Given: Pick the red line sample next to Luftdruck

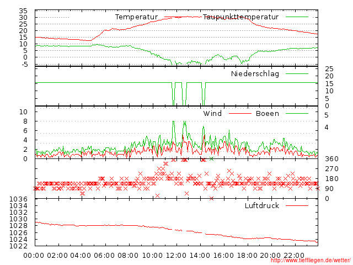Looking at the screenshot, I should [x=297, y=205].
